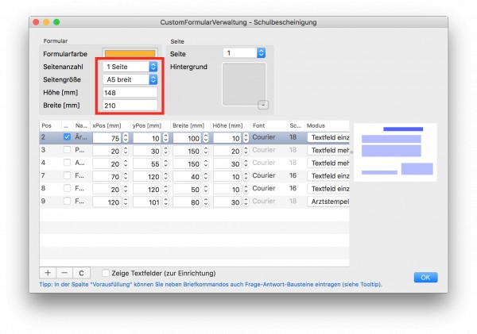Uncheck the checkbox in row 2
The image size is (477, 334).
pos(67,137)
